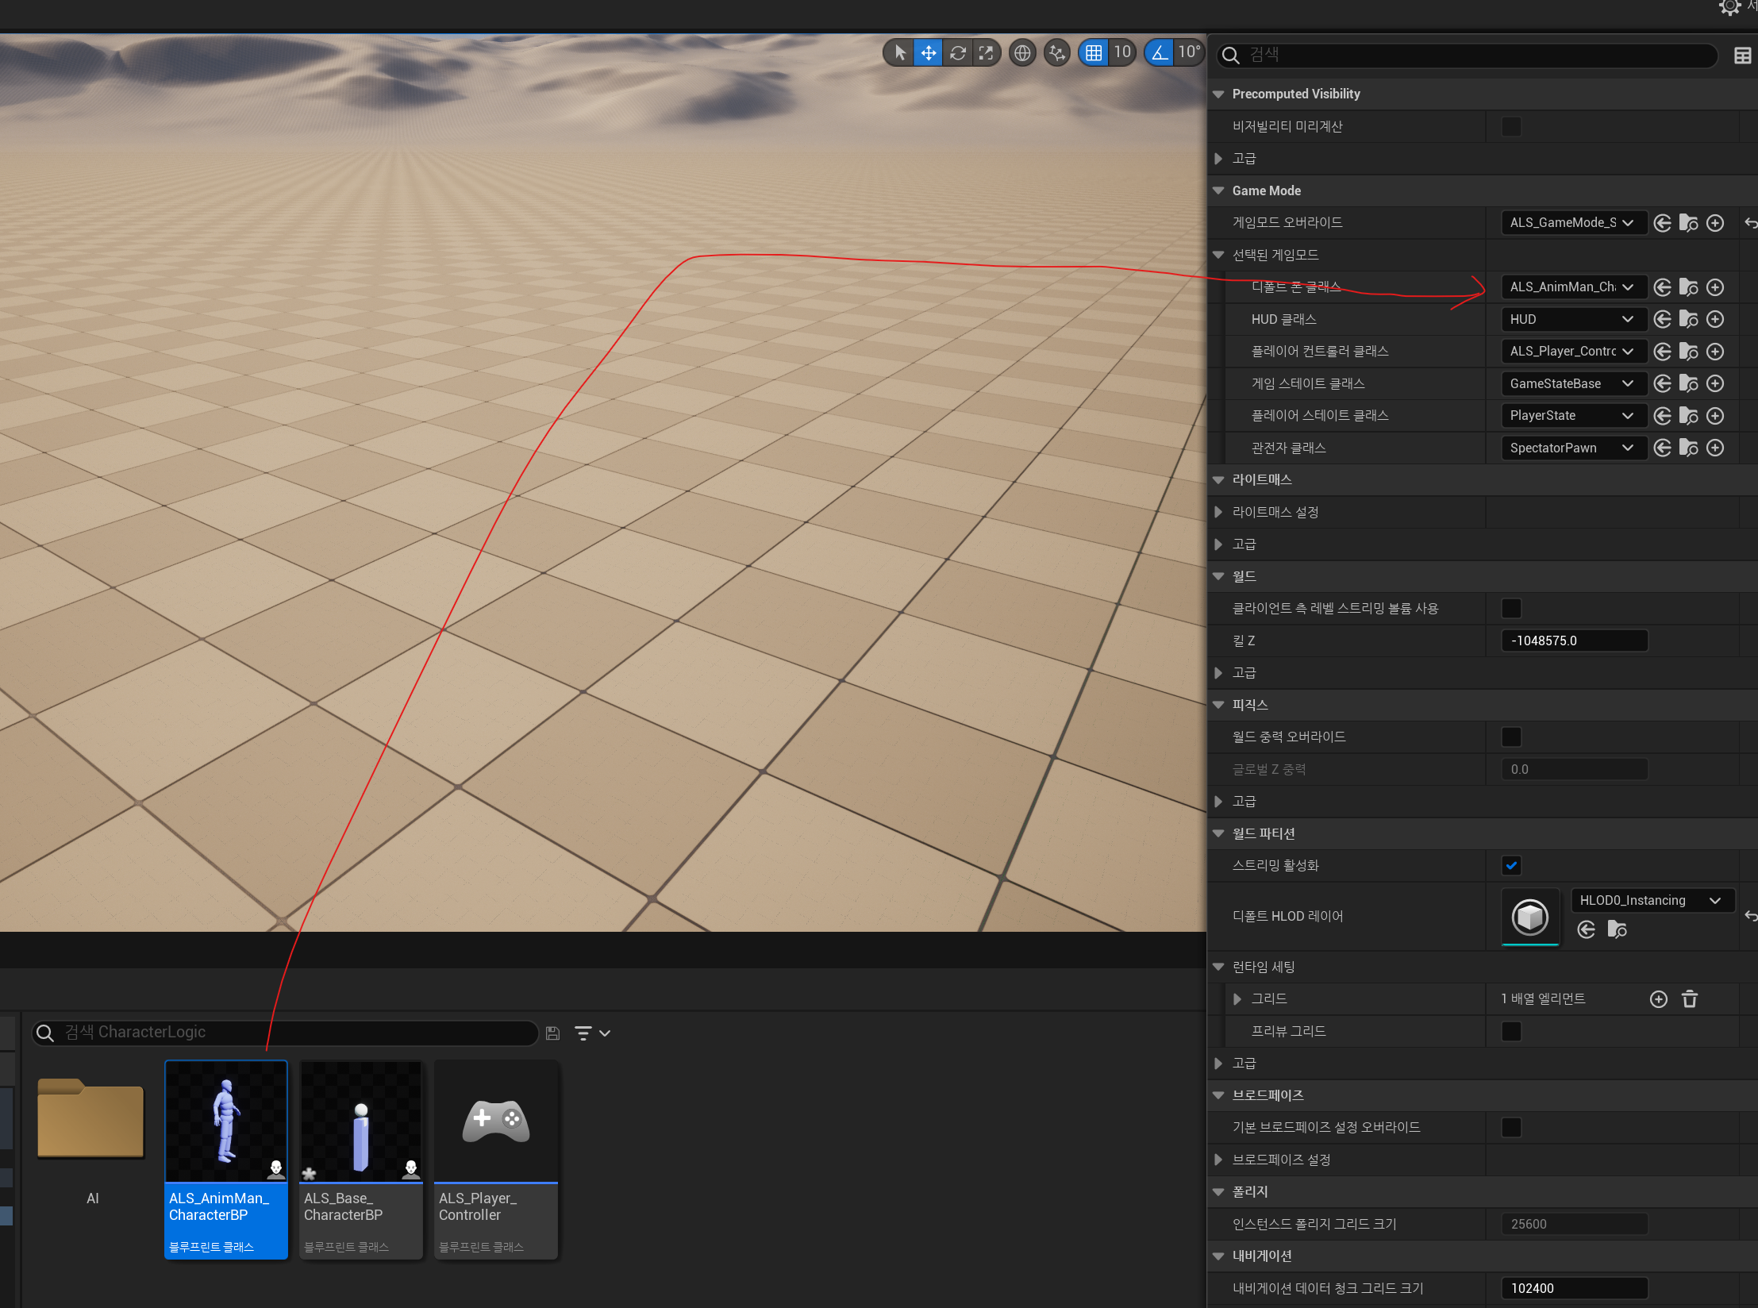This screenshot has height=1308, width=1758.
Task: Toggle 프리뷰 그리드 checkbox
Action: 1511,1032
